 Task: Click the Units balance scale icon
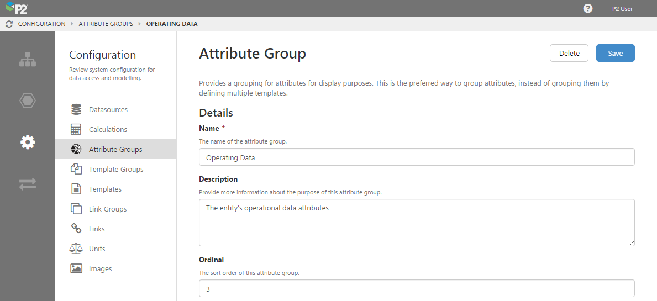point(76,249)
